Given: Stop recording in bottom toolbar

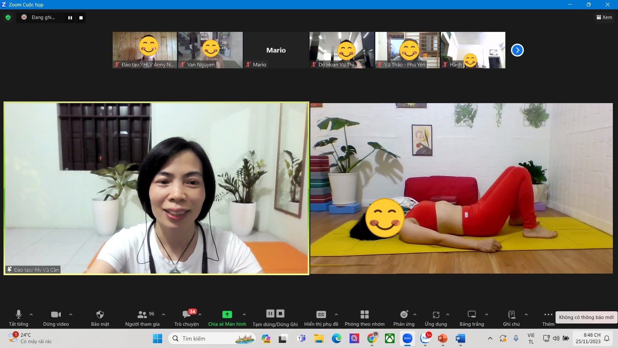Looking at the screenshot, I should point(280,313).
